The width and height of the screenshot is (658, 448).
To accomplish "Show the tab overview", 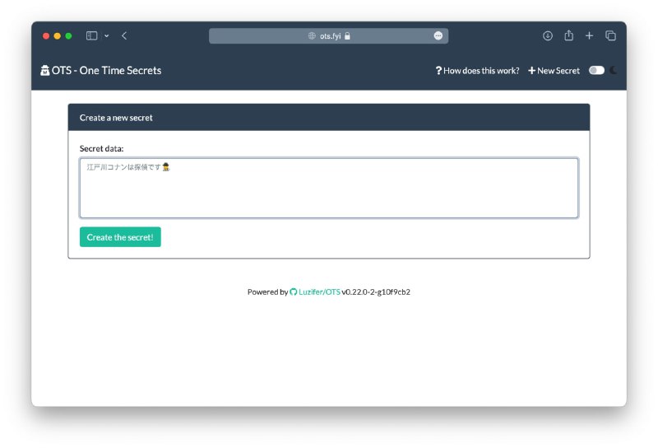I will click(610, 36).
